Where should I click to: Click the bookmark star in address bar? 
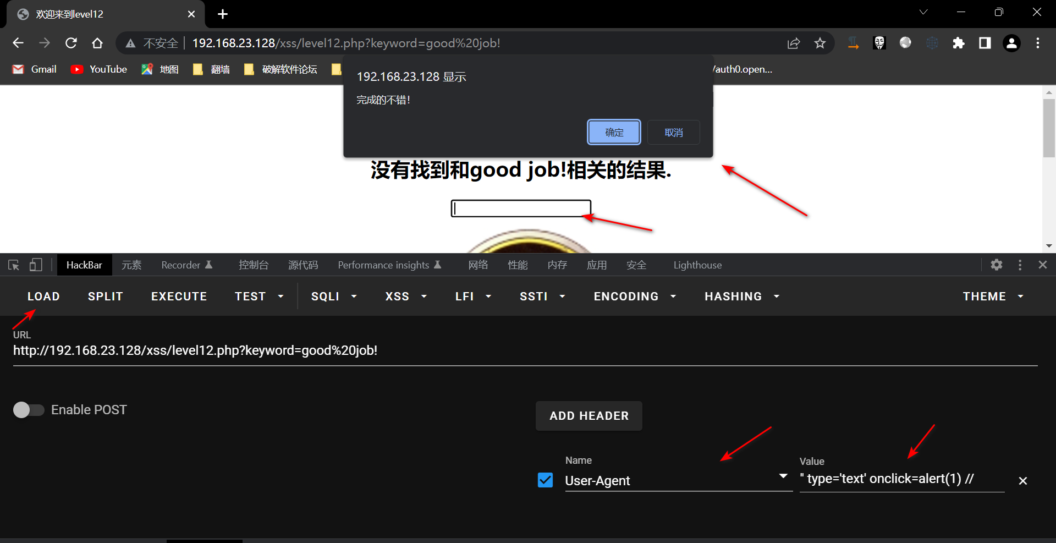point(820,42)
